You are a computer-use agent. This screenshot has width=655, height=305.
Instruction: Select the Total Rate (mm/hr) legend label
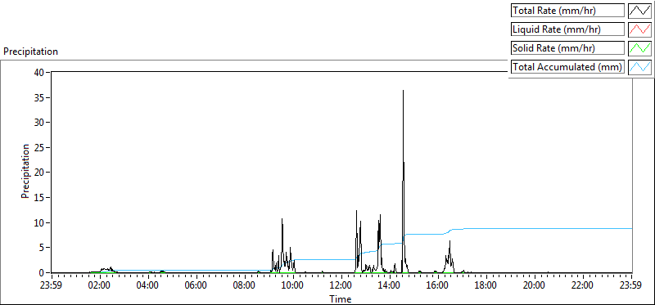(568, 11)
